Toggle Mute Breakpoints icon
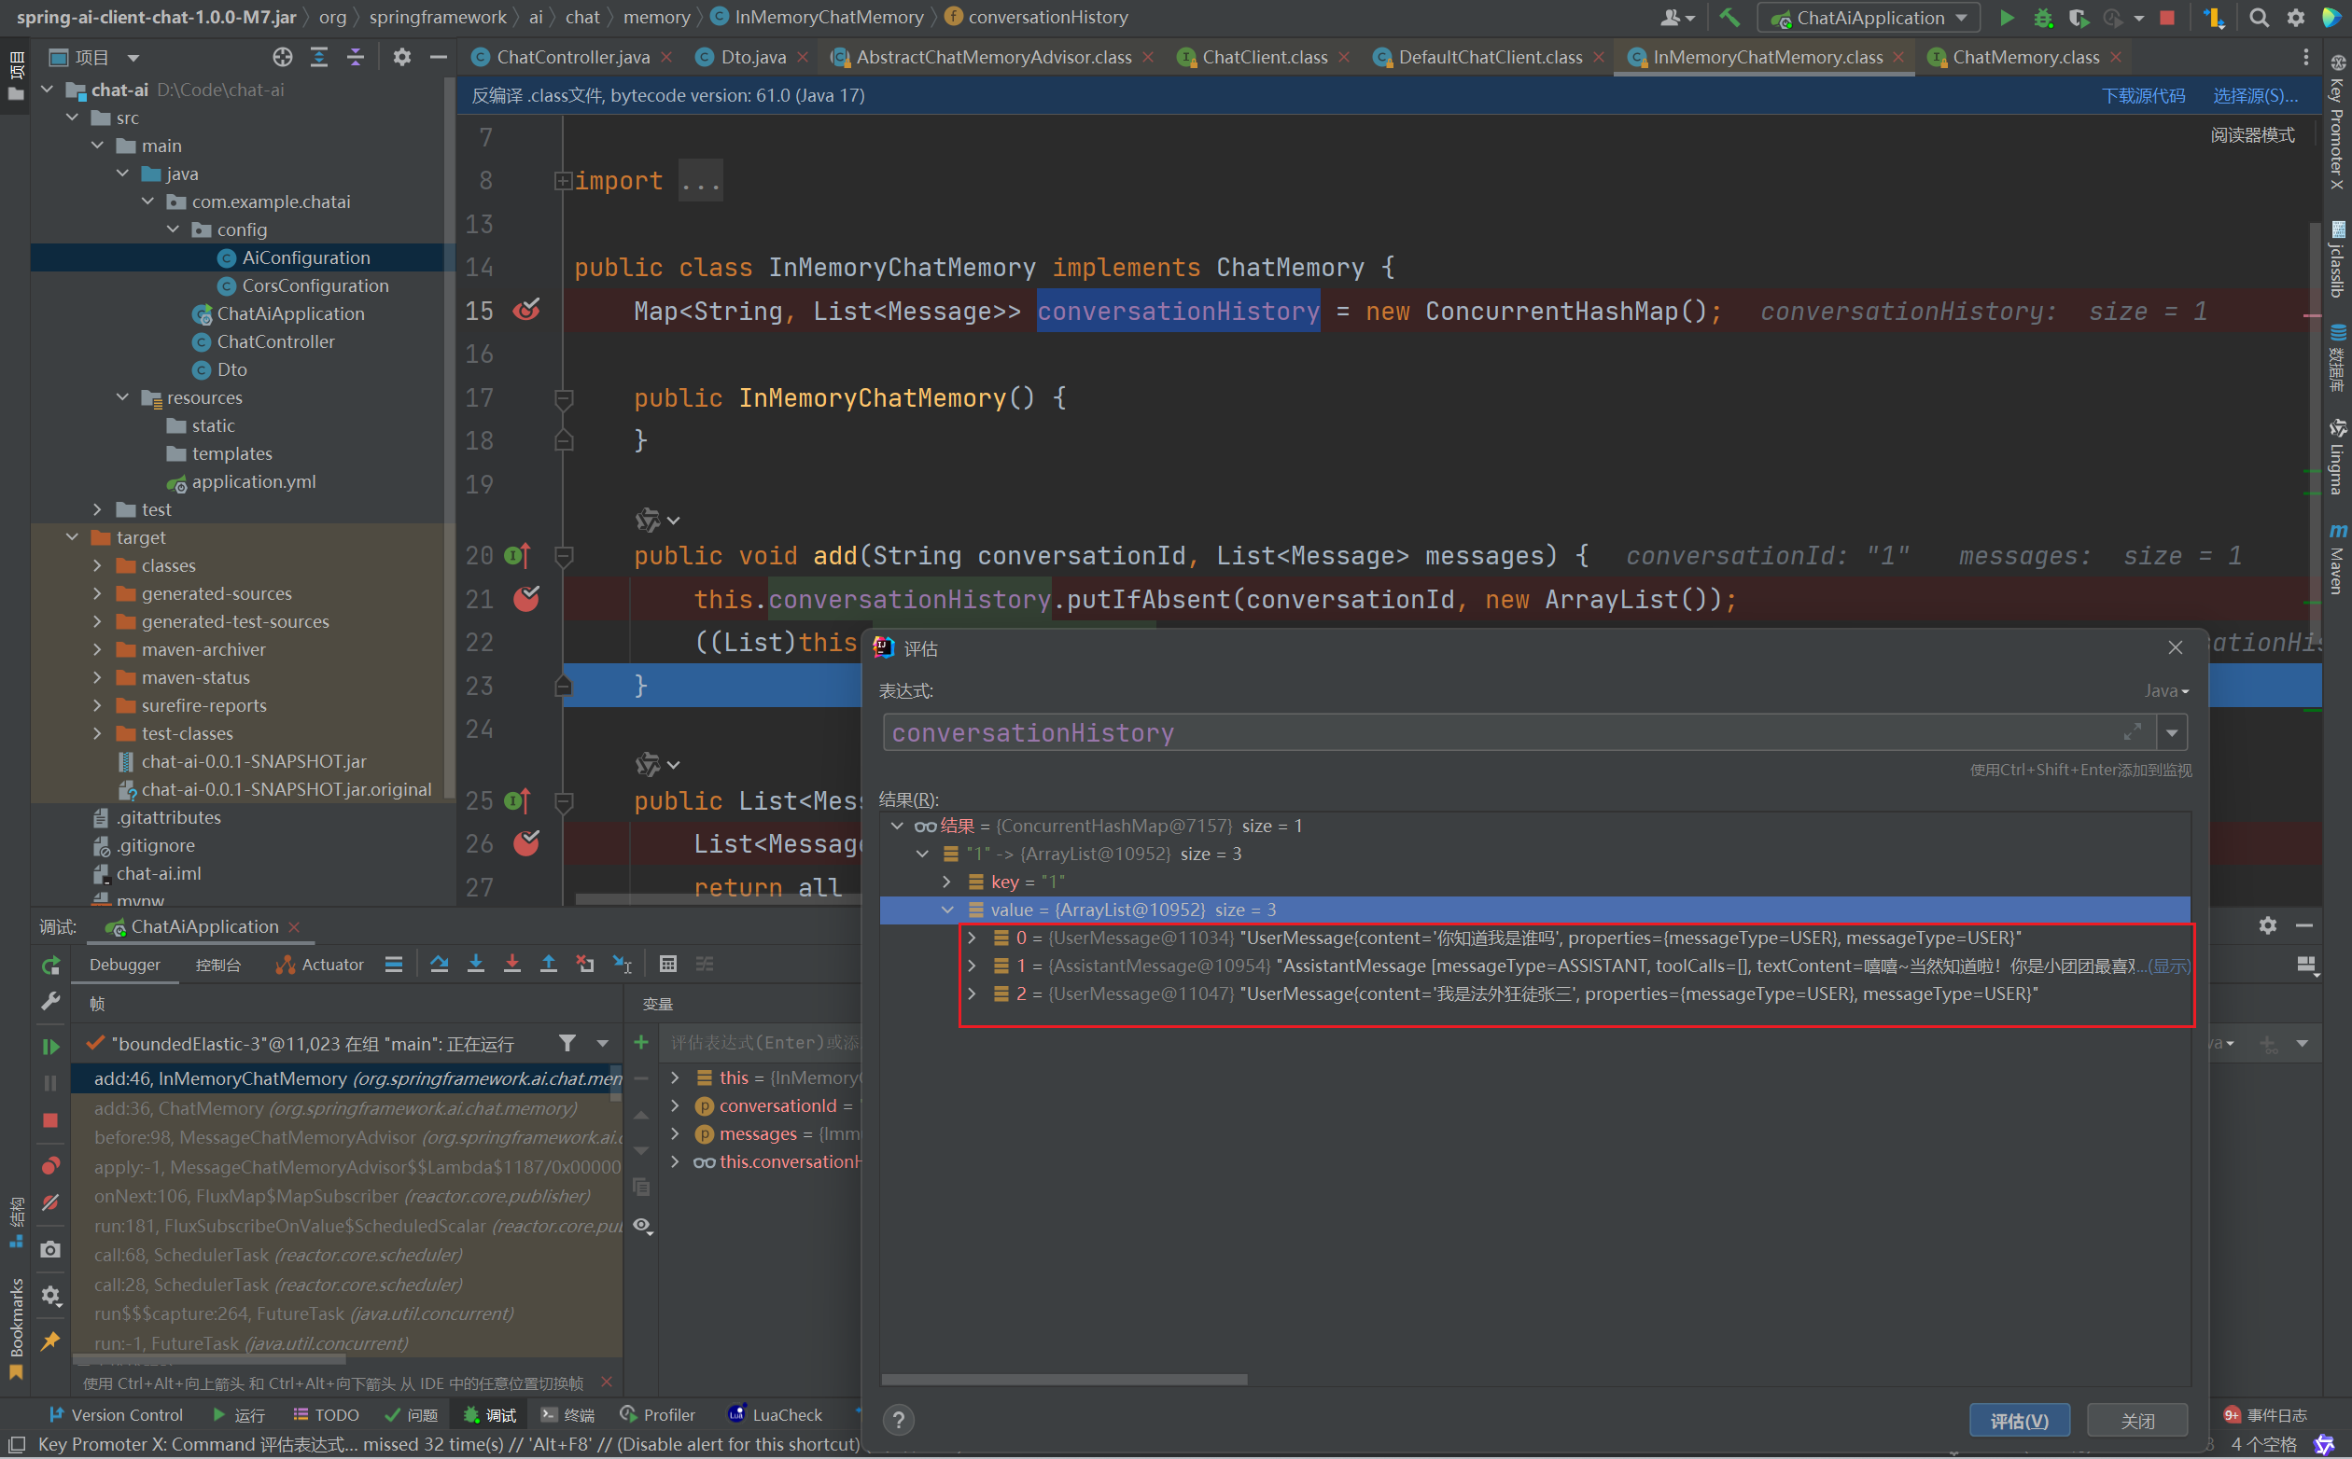The width and height of the screenshot is (2352, 1459). [50, 1202]
